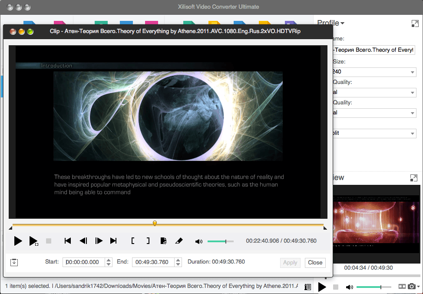
Task: Expand the Profile panel with arrow icon
Action: click(x=415, y=23)
